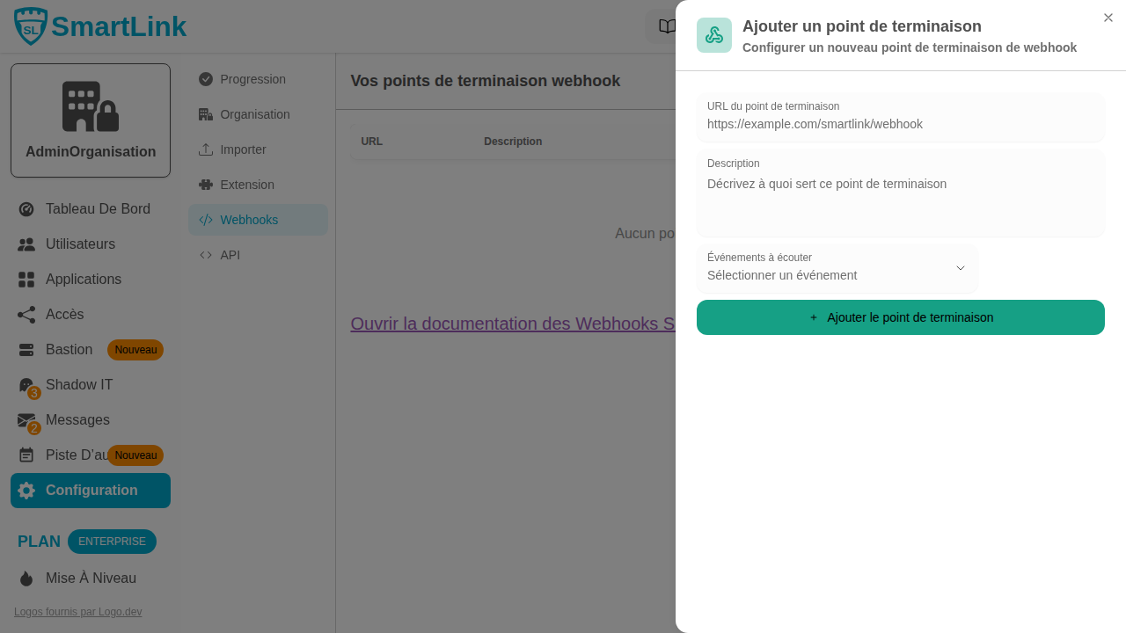
Task: Click the Mise À Niveau icon
Action: click(26, 578)
